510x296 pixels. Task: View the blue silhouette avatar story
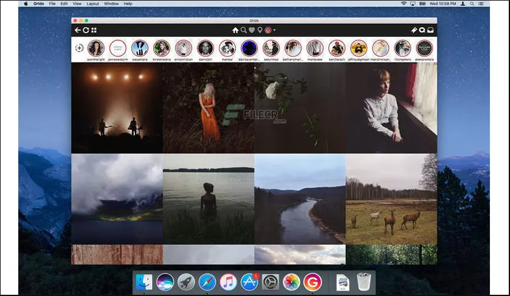click(249, 48)
